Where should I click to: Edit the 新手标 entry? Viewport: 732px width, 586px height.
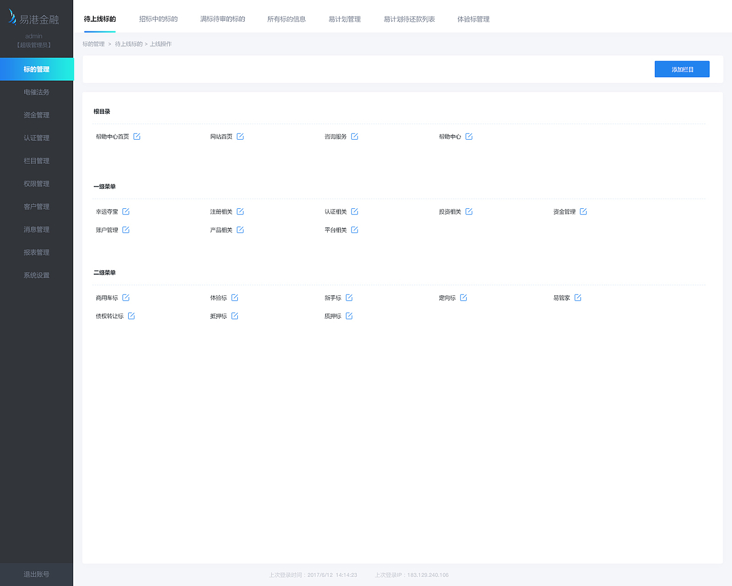349,298
